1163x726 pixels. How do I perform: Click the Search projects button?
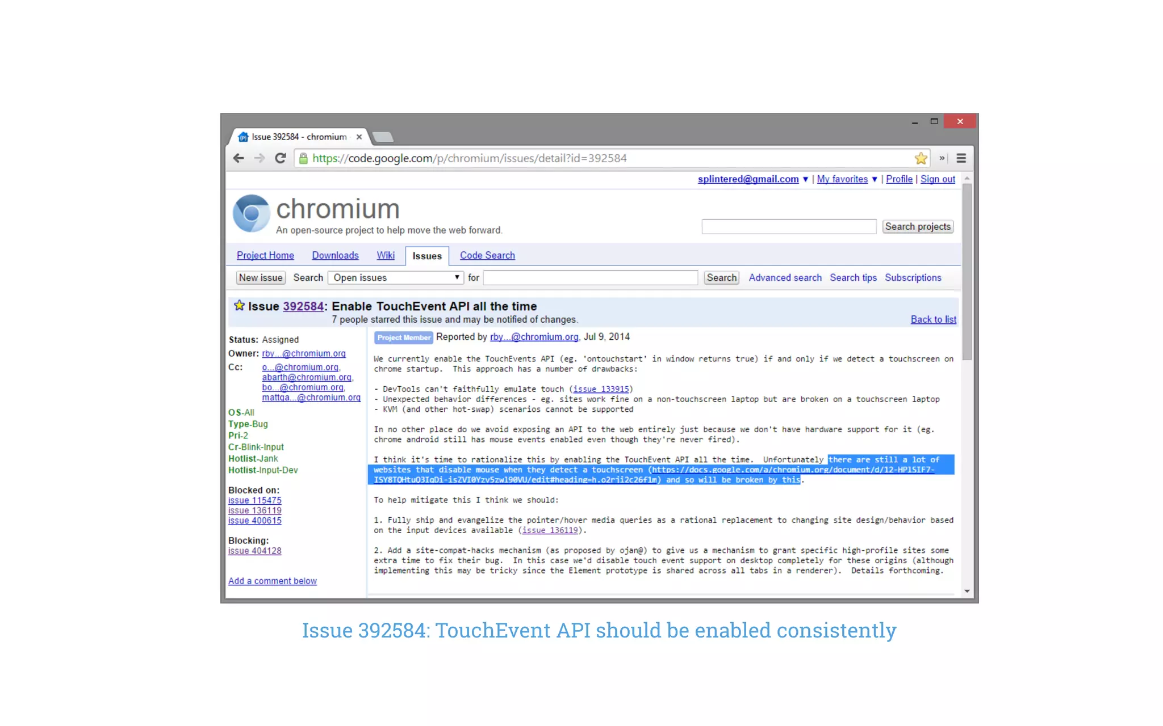tap(918, 226)
